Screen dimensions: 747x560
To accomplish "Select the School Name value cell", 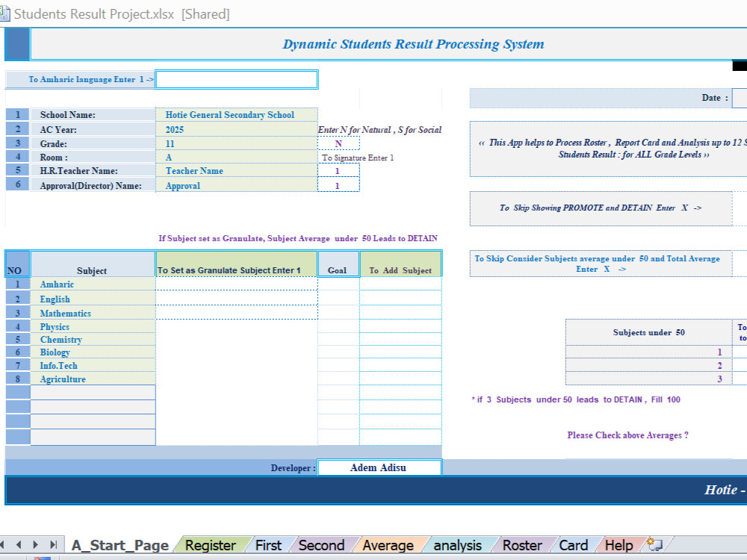I will 237,115.
